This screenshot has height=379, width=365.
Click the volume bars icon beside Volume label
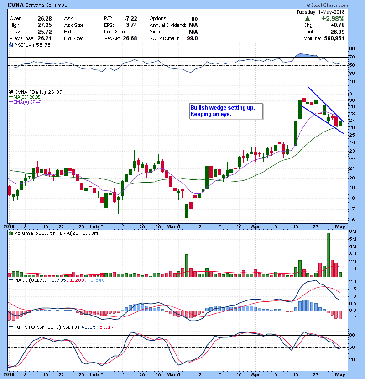pyautogui.click(x=10, y=233)
